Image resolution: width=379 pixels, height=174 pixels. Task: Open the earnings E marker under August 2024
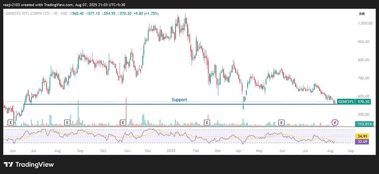click(67, 122)
